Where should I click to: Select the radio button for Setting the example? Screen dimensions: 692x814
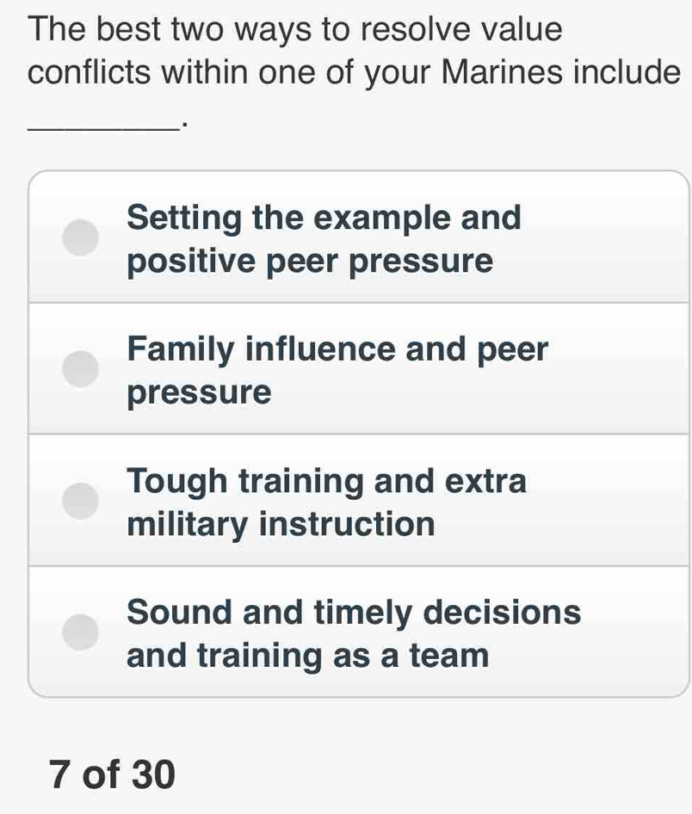80,237
